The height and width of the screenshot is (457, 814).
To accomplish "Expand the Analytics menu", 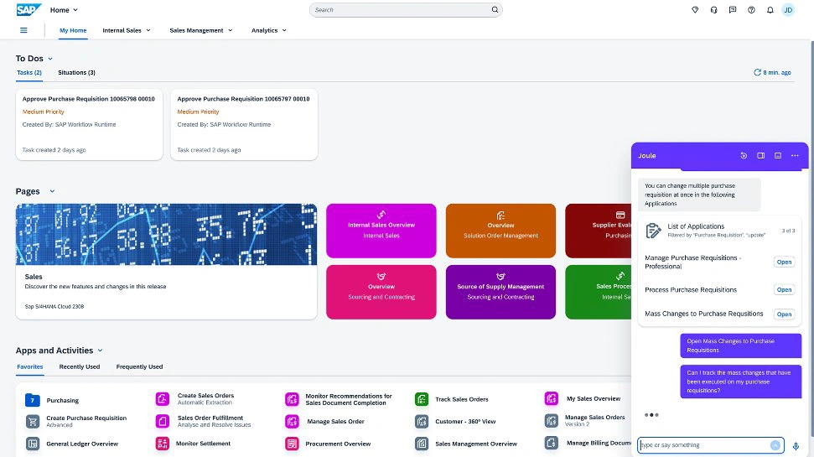I will 284,30.
